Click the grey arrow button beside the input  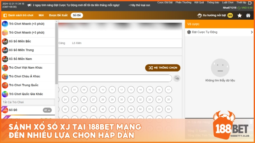click(x=177, y=78)
